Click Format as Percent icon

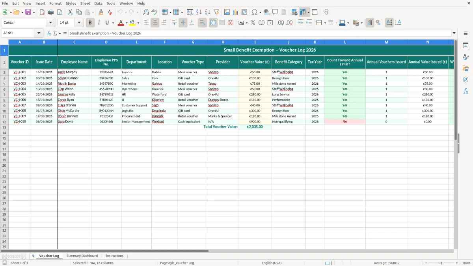[x=253, y=23]
